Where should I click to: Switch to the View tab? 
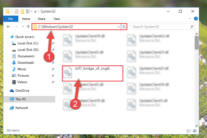coord(57,19)
